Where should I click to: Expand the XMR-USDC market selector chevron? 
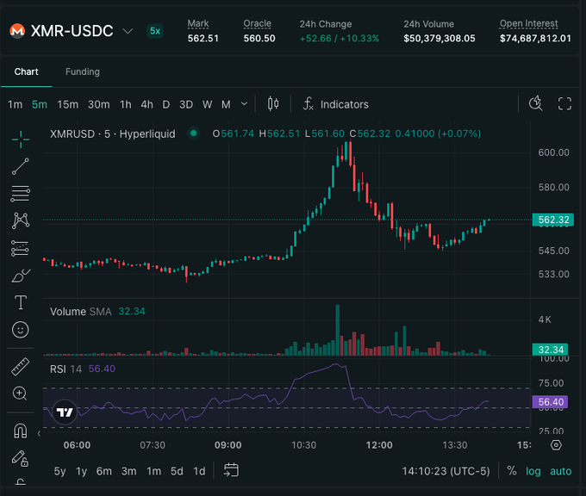pos(128,31)
